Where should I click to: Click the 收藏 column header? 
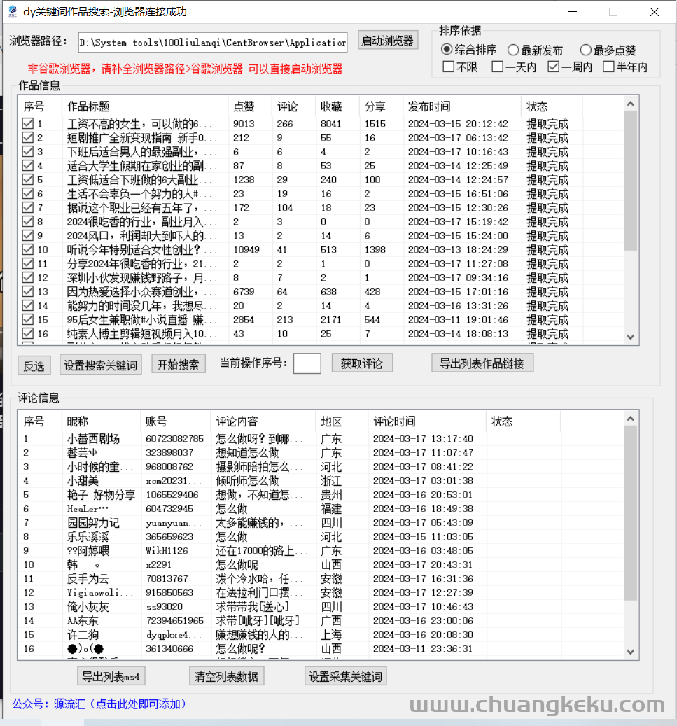pyautogui.click(x=337, y=106)
